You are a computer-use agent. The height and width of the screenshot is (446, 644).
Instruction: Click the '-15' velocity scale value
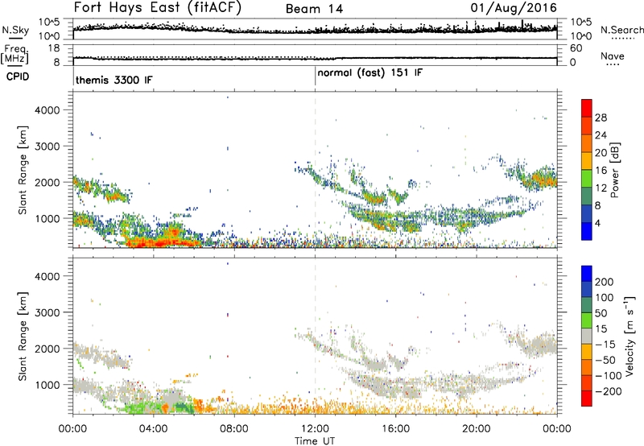pos(605,344)
